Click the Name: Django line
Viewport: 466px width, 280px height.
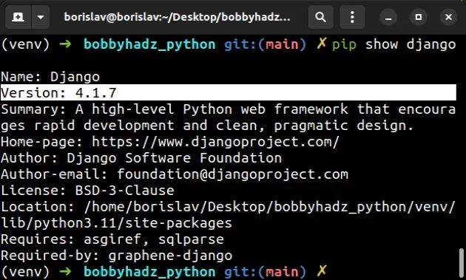pyautogui.click(x=50, y=77)
